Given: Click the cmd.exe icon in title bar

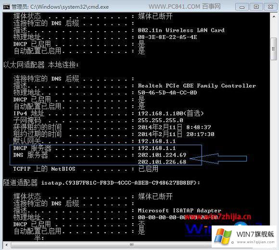Looking at the screenshot, I should pyautogui.click(x=6, y=7).
